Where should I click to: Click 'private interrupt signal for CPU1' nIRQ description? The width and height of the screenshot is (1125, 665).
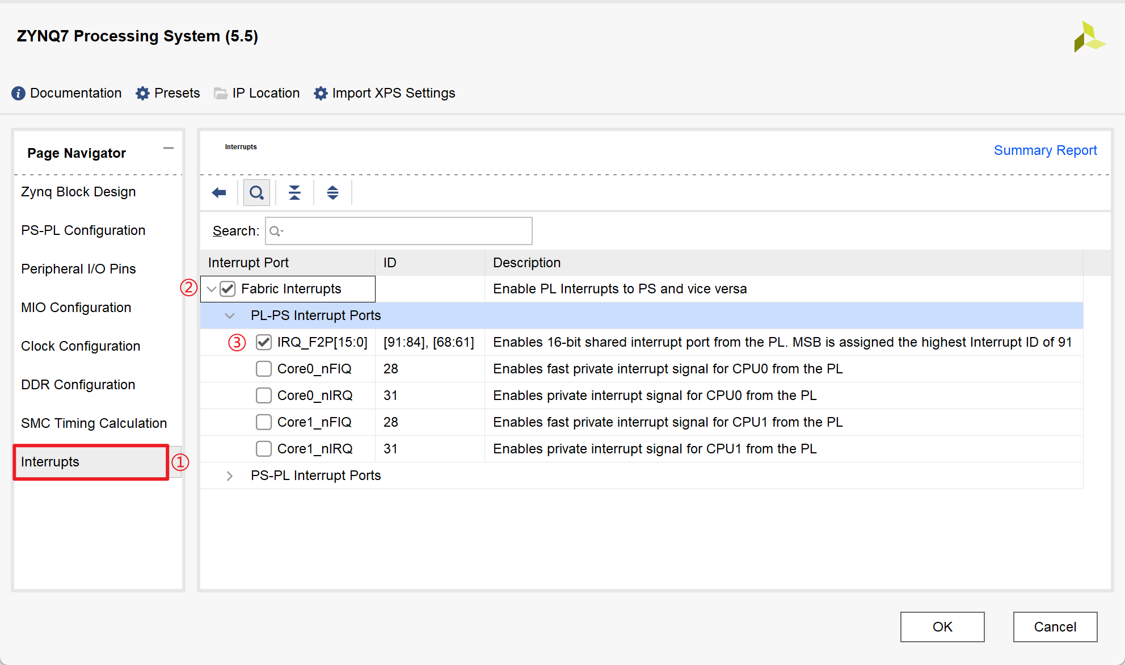tap(655, 449)
